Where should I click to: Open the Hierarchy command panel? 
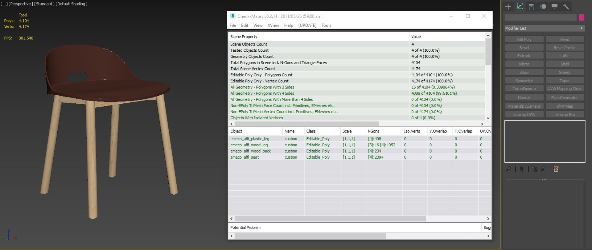pyautogui.click(x=531, y=6)
